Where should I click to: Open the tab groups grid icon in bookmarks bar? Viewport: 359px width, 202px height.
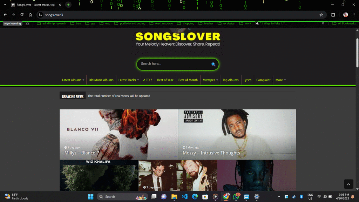tap(27, 23)
